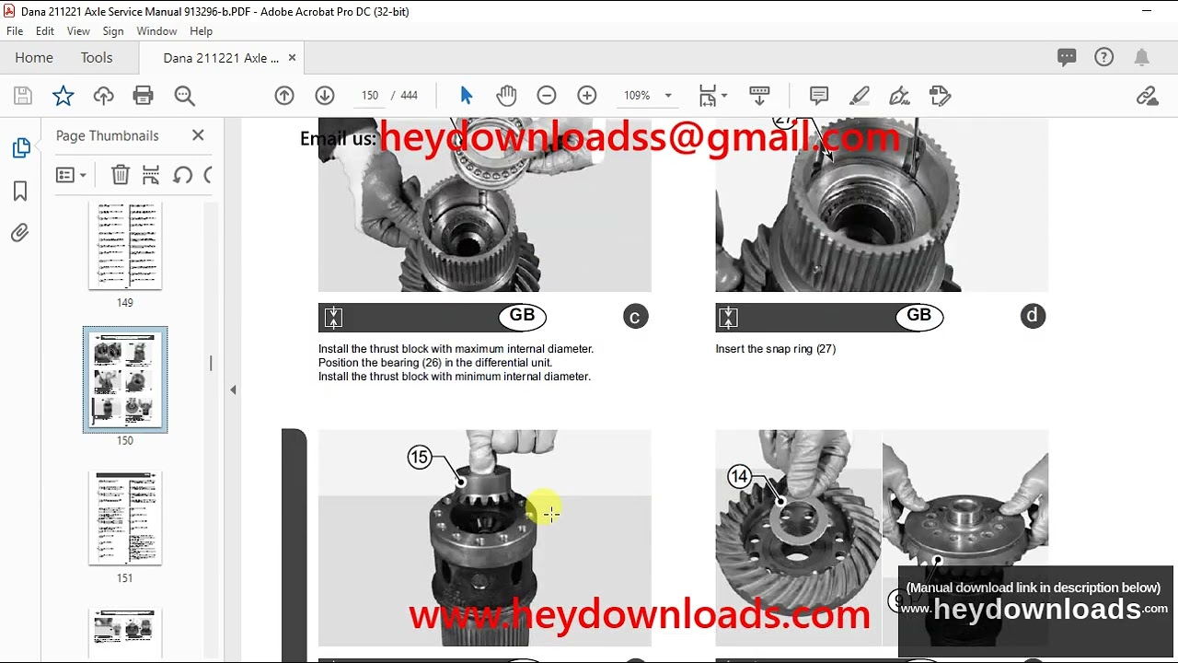Toggle the scrolling mode keyboard icon
Screen dimensions: 1178x663
tap(759, 96)
